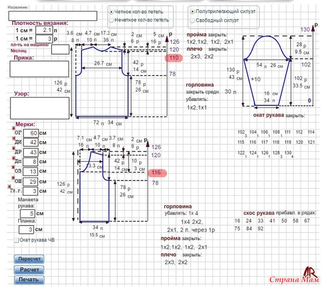Screen dimensions: 323x287
Task: Click the rows per cm field with 3
Action: pos(44,38)
